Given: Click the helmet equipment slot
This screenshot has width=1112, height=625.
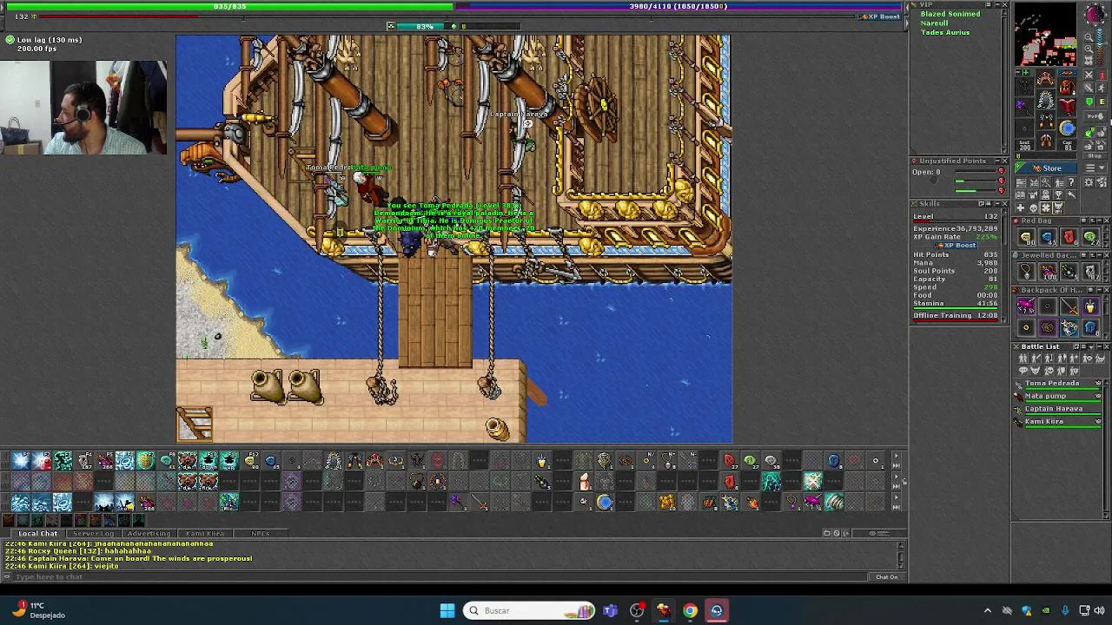Looking at the screenshot, I should click(1046, 79).
